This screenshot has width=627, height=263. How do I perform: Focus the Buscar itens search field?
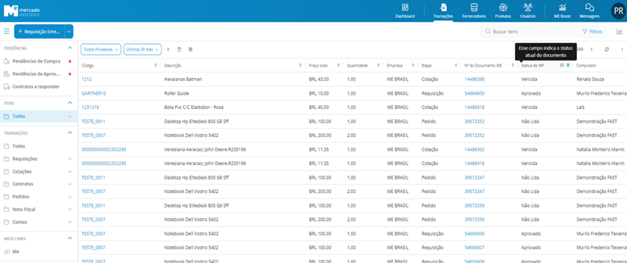tap(530, 31)
